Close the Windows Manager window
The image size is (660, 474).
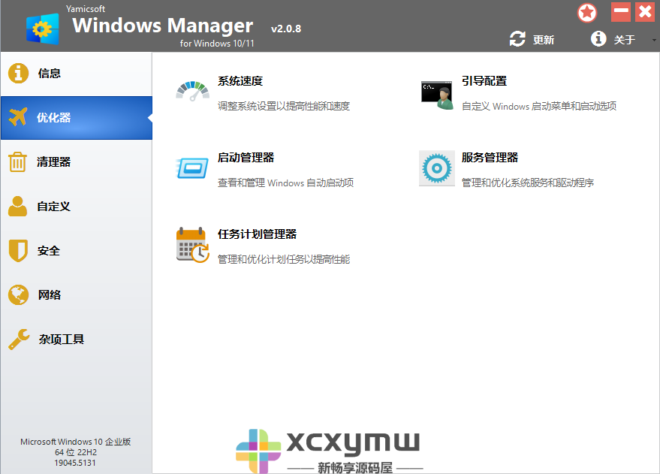(645, 12)
